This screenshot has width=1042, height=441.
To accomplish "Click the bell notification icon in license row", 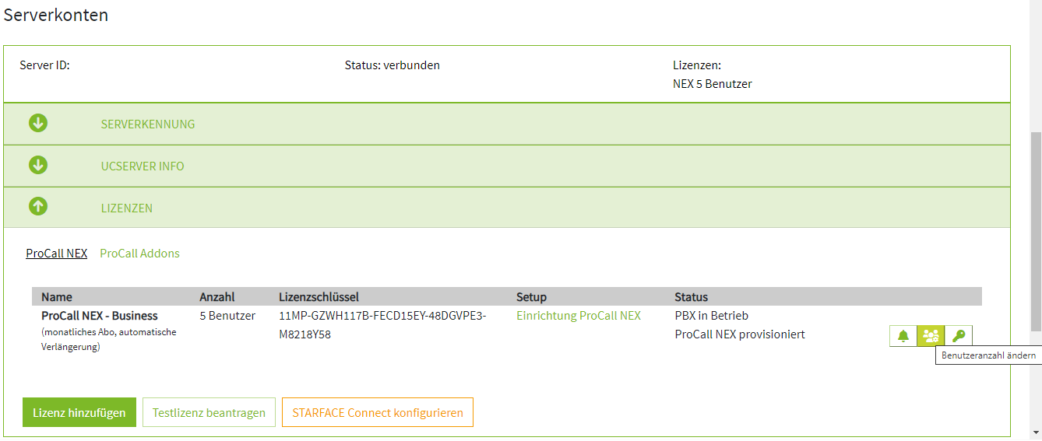I will [903, 336].
